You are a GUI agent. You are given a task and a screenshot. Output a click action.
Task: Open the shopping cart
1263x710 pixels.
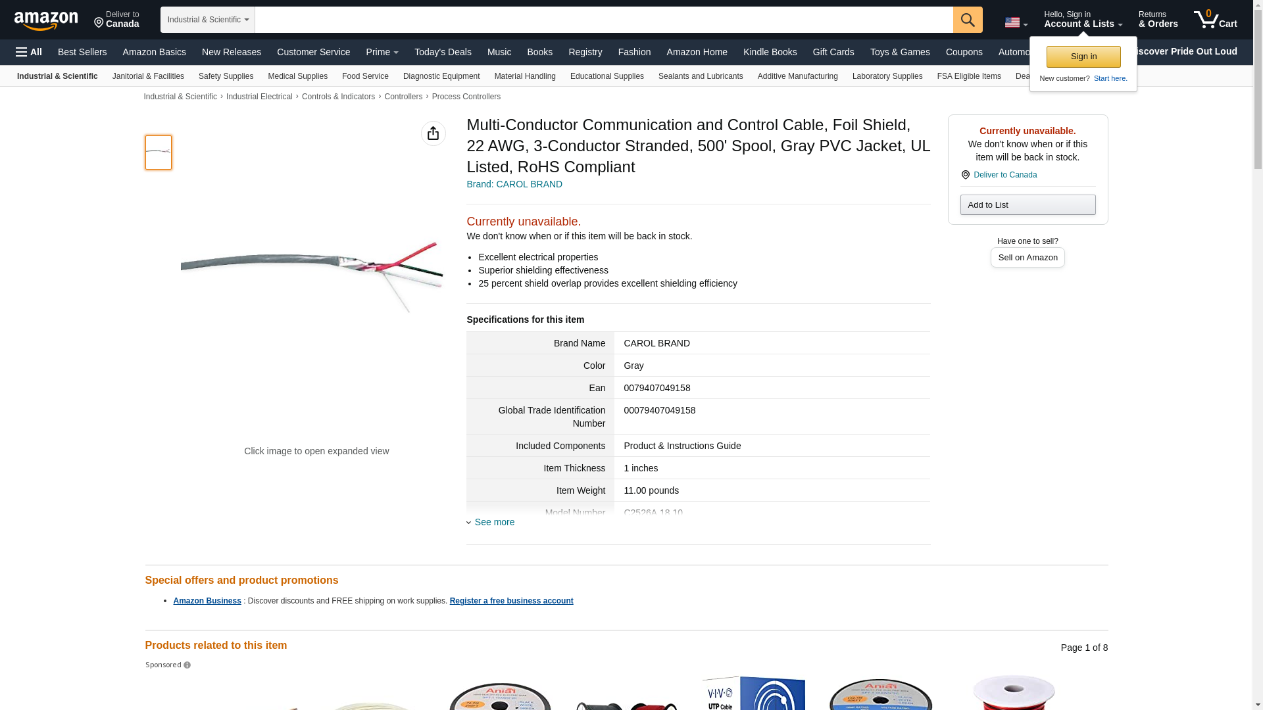[x=1215, y=20]
